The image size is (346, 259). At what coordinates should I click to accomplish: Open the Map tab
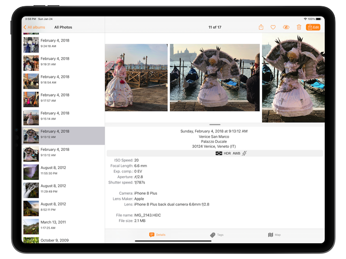(x=274, y=235)
